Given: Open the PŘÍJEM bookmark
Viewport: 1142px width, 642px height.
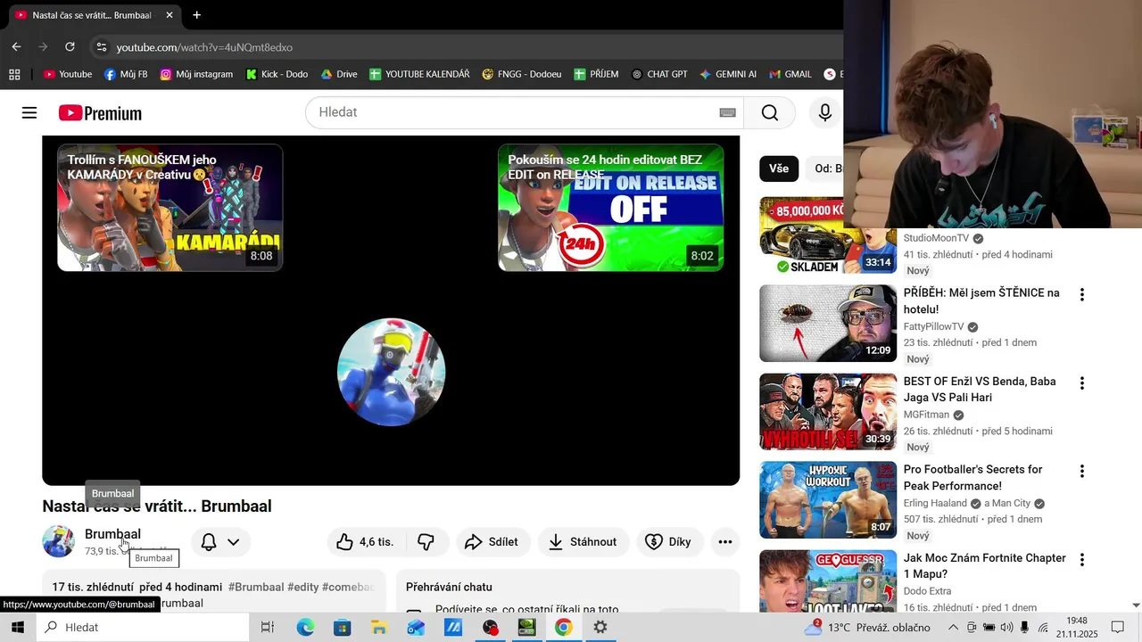Looking at the screenshot, I should tap(596, 74).
